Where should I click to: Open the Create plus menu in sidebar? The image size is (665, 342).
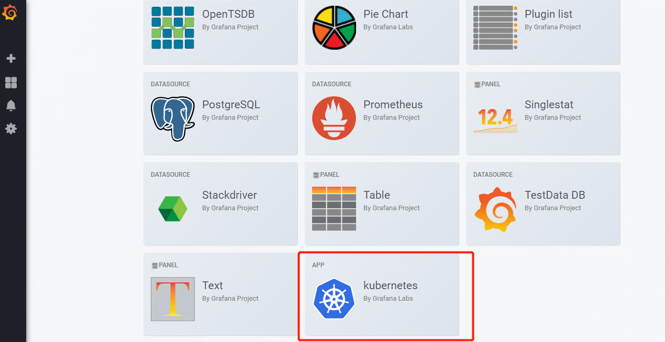[11, 59]
